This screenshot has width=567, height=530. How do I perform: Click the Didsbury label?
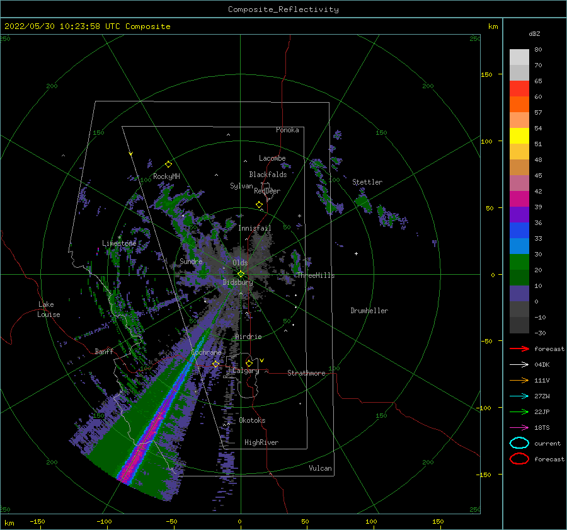coord(238,282)
